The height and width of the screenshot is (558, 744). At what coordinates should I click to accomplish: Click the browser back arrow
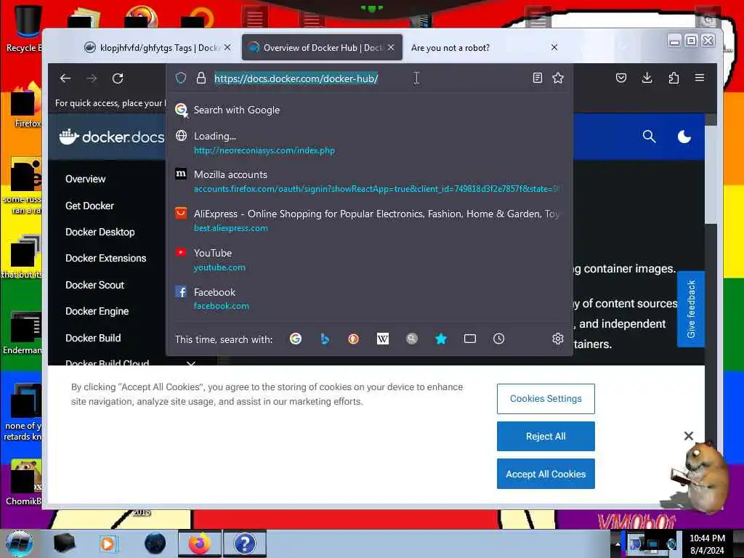click(65, 78)
